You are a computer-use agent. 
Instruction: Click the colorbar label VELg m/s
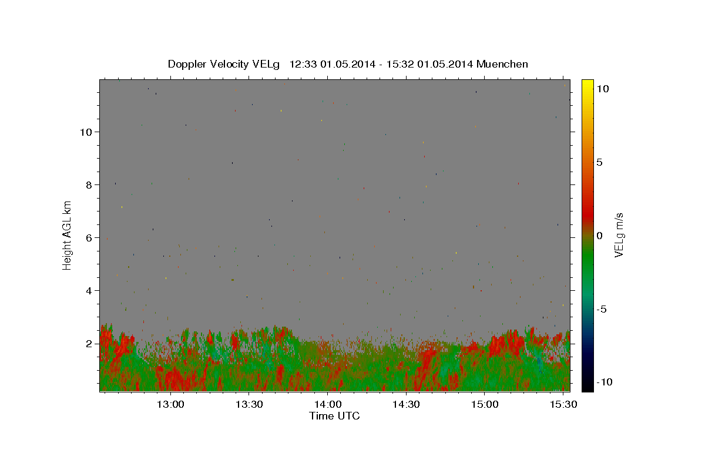pos(619,235)
